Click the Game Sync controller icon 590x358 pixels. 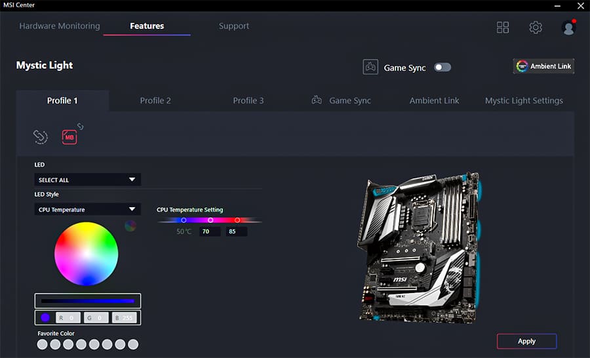pos(370,67)
